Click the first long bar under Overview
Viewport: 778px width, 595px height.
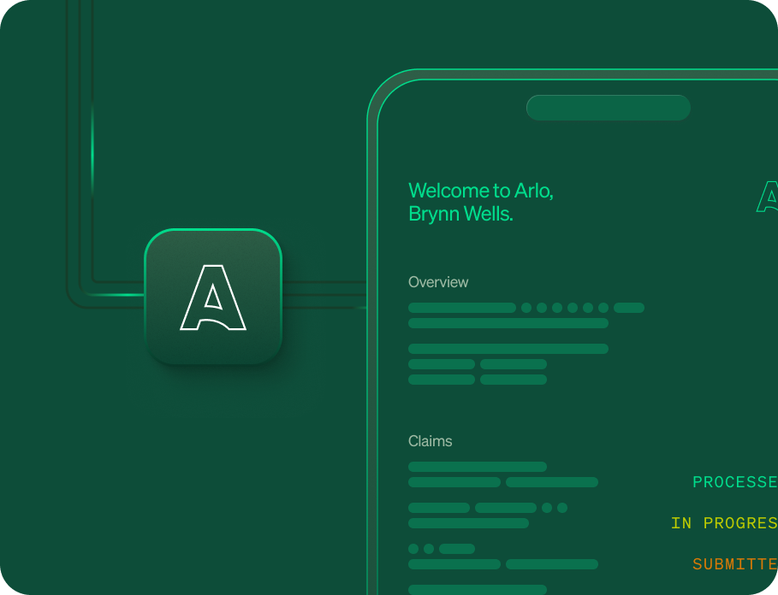pos(461,308)
